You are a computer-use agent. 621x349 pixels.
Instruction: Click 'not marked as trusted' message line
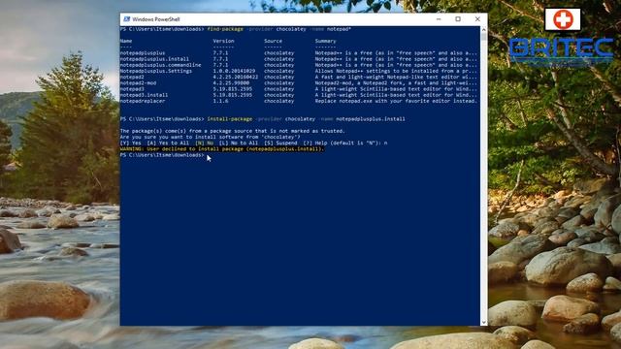coord(233,131)
